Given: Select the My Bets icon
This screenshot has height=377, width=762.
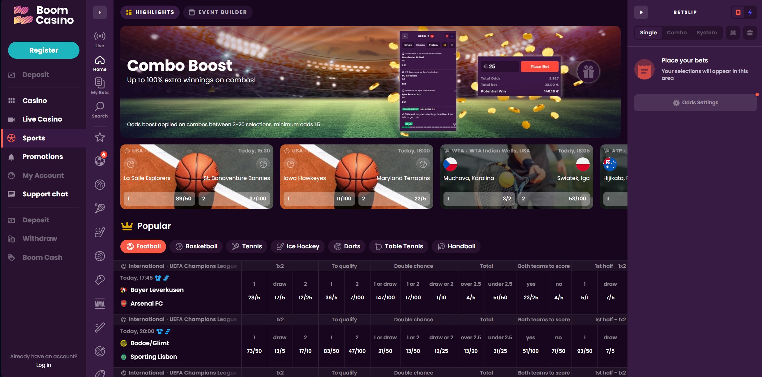Looking at the screenshot, I should (99, 84).
